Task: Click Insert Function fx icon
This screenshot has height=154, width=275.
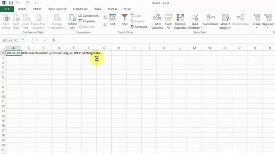Action: (x=54, y=40)
